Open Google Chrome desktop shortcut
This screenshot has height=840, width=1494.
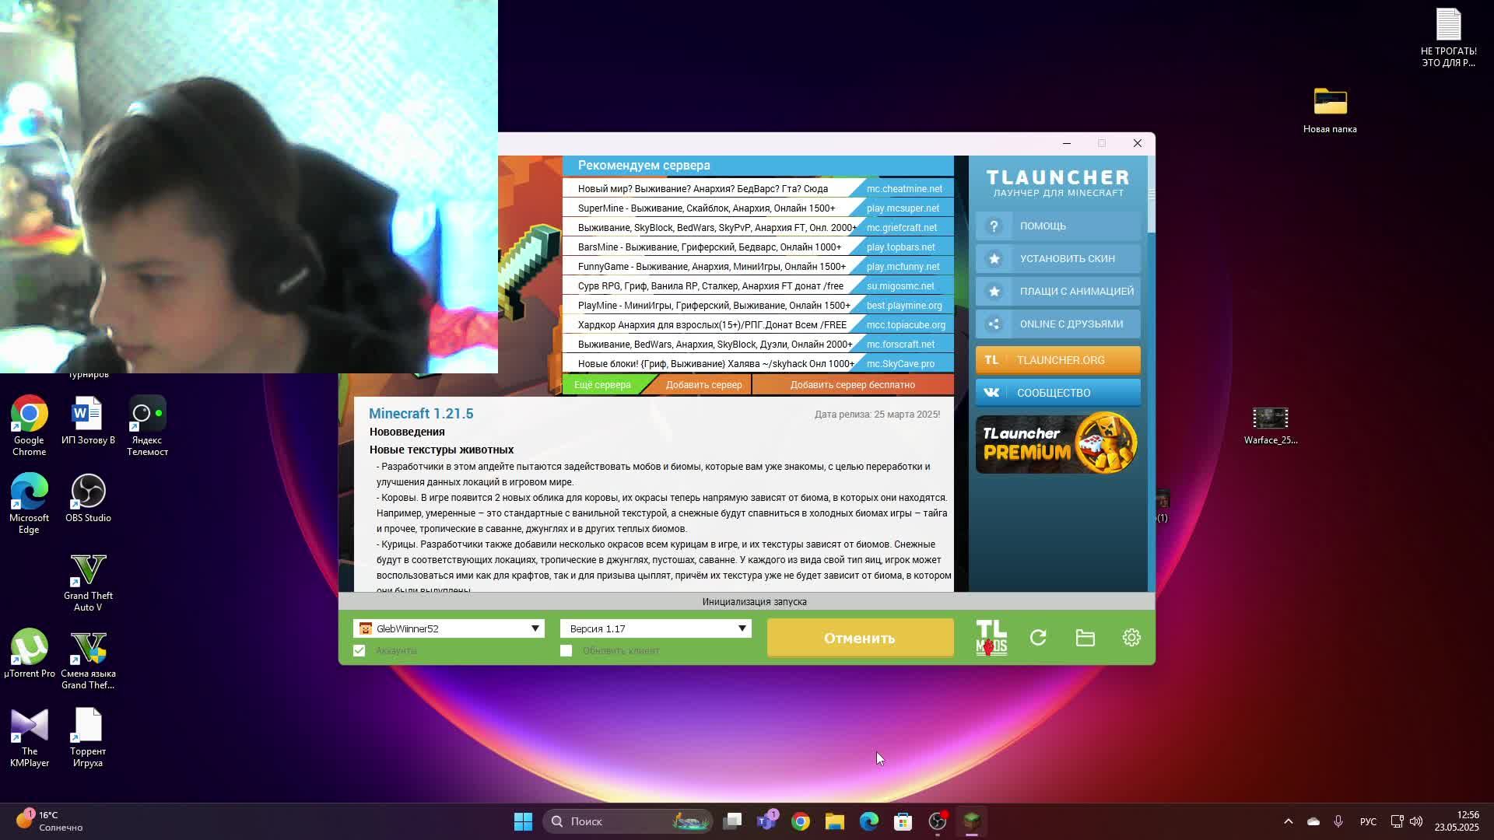(x=29, y=426)
